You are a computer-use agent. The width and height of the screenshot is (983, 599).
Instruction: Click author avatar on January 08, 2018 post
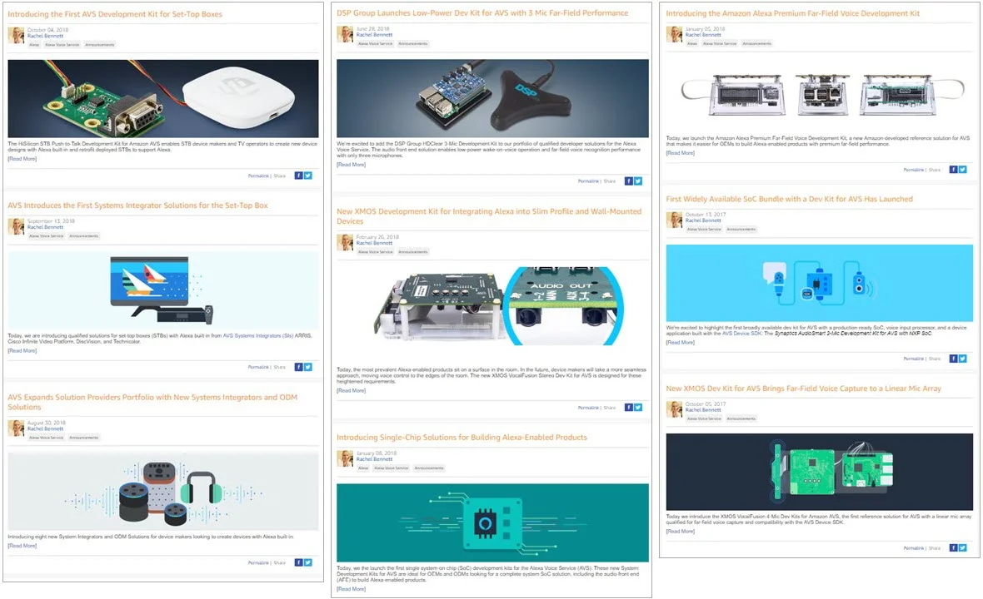(345, 458)
